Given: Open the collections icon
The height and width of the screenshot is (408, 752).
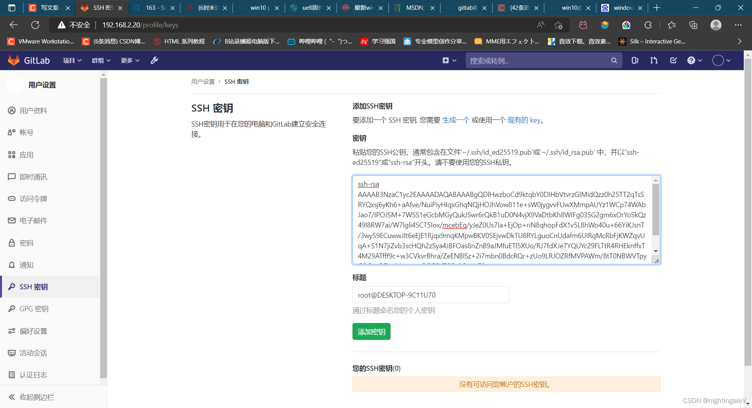Looking at the screenshot, I should click(693, 25).
